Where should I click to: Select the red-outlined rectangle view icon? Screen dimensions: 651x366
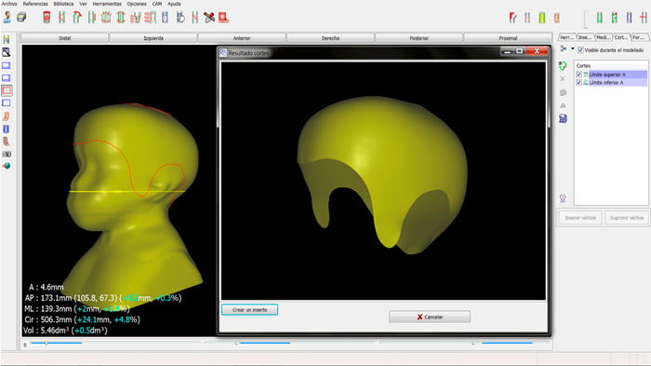point(7,90)
